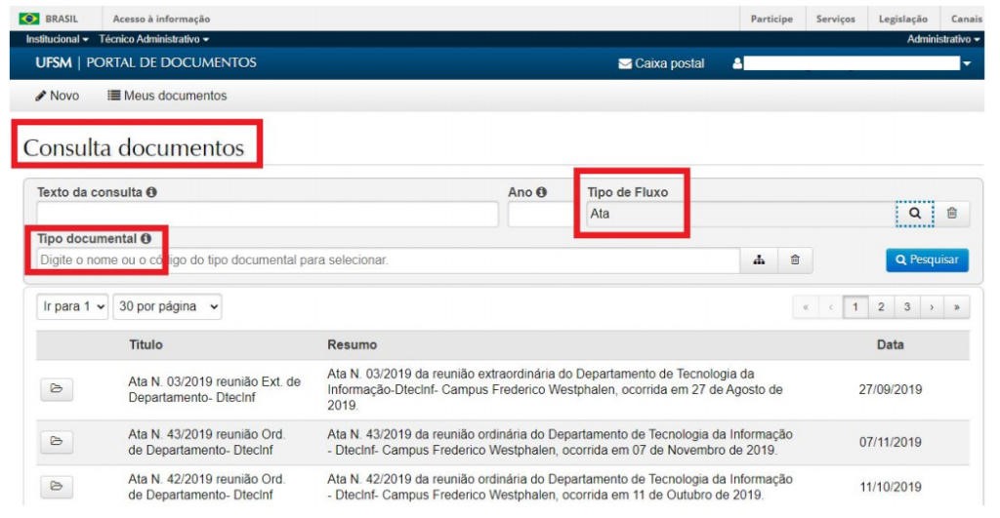This screenshot has width=1000, height=518.
Task: Clear Tipo de Fluxo with trash icon
Action: [x=952, y=214]
